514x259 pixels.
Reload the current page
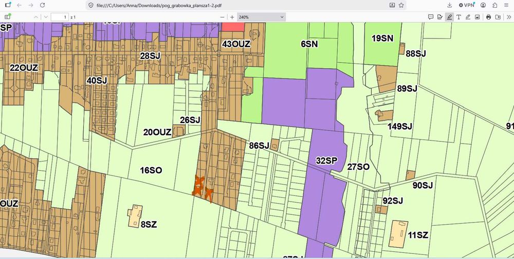click(x=42, y=5)
